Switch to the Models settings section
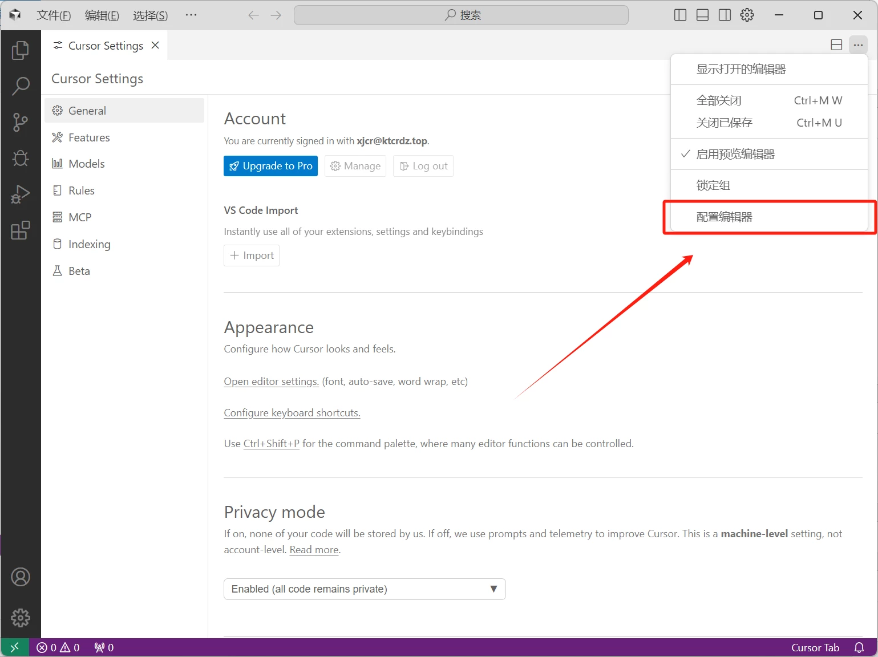 pyautogui.click(x=87, y=164)
